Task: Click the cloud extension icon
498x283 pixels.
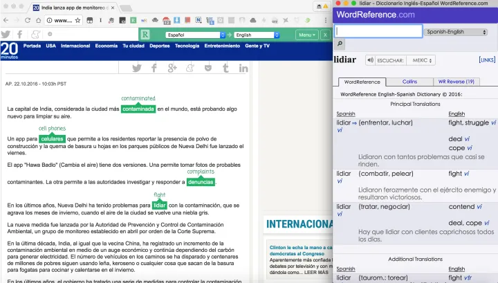Action: tap(253, 20)
